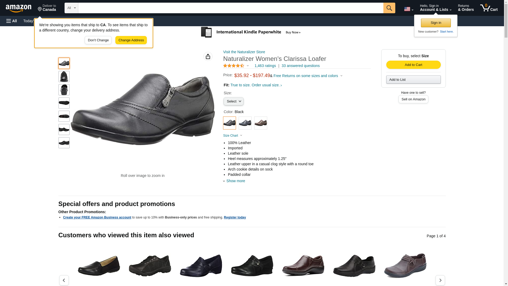
Task: Expand Show more product details
Action: point(235,181)
